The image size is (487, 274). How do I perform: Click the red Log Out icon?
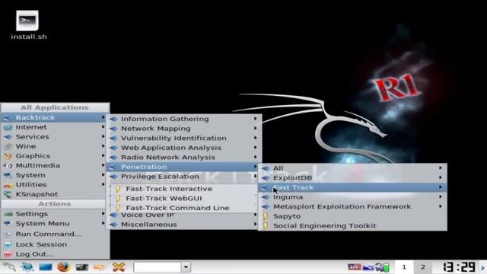pos(8,254)
